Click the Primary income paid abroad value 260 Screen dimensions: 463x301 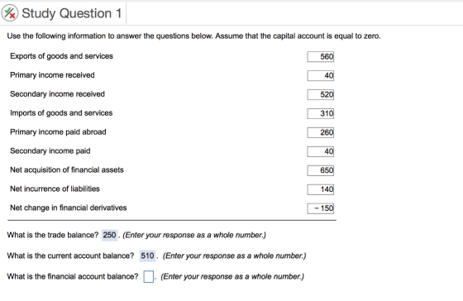[x=321, y=132]
